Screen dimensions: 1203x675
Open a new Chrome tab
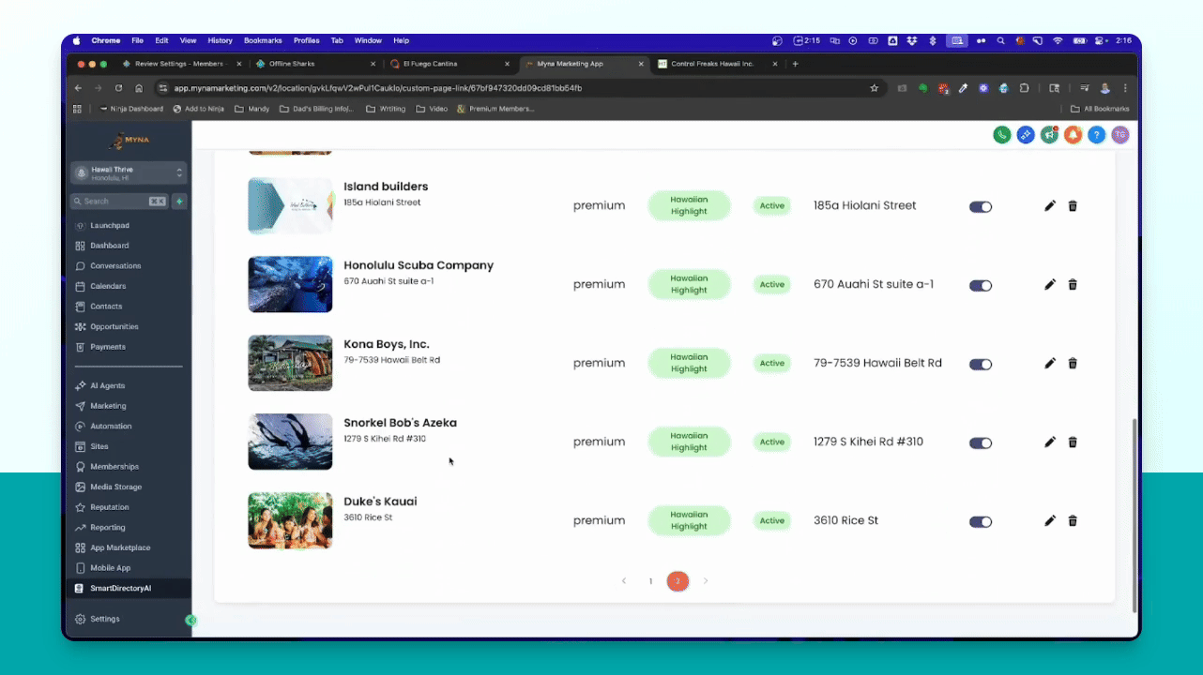795,64
